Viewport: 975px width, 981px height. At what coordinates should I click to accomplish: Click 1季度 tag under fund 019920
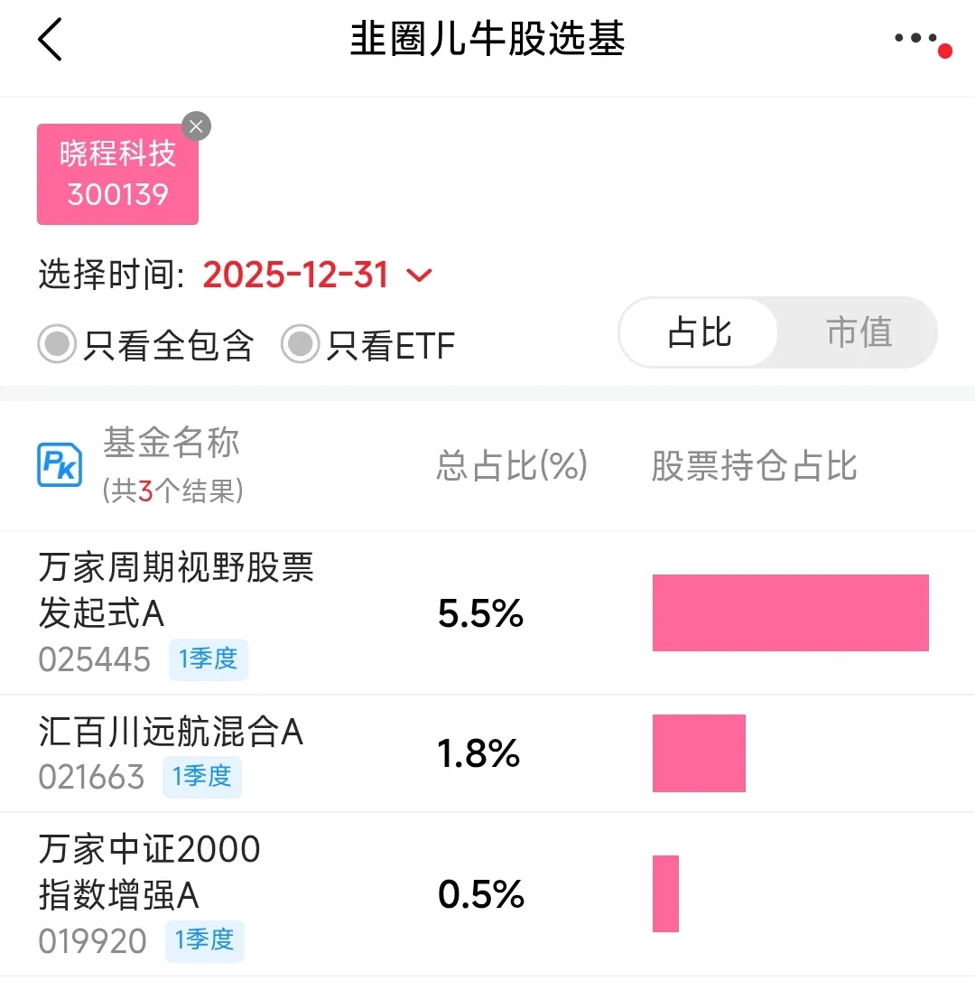coord(205,940)
